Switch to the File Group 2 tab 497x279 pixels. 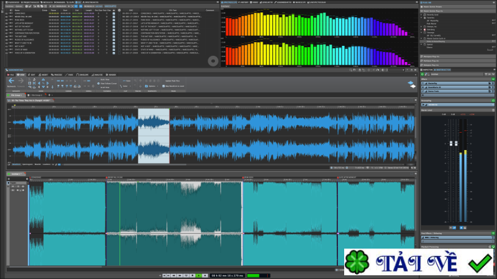(x=37, y=95)
